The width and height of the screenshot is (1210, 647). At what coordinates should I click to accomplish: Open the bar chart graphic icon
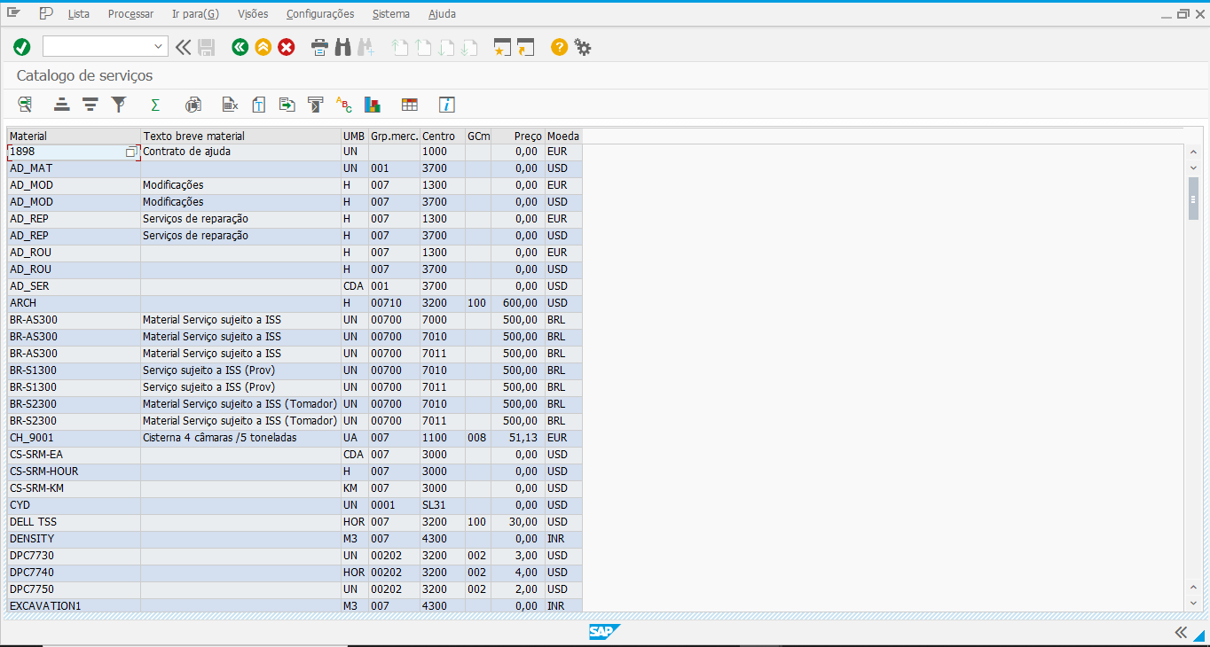373,105
